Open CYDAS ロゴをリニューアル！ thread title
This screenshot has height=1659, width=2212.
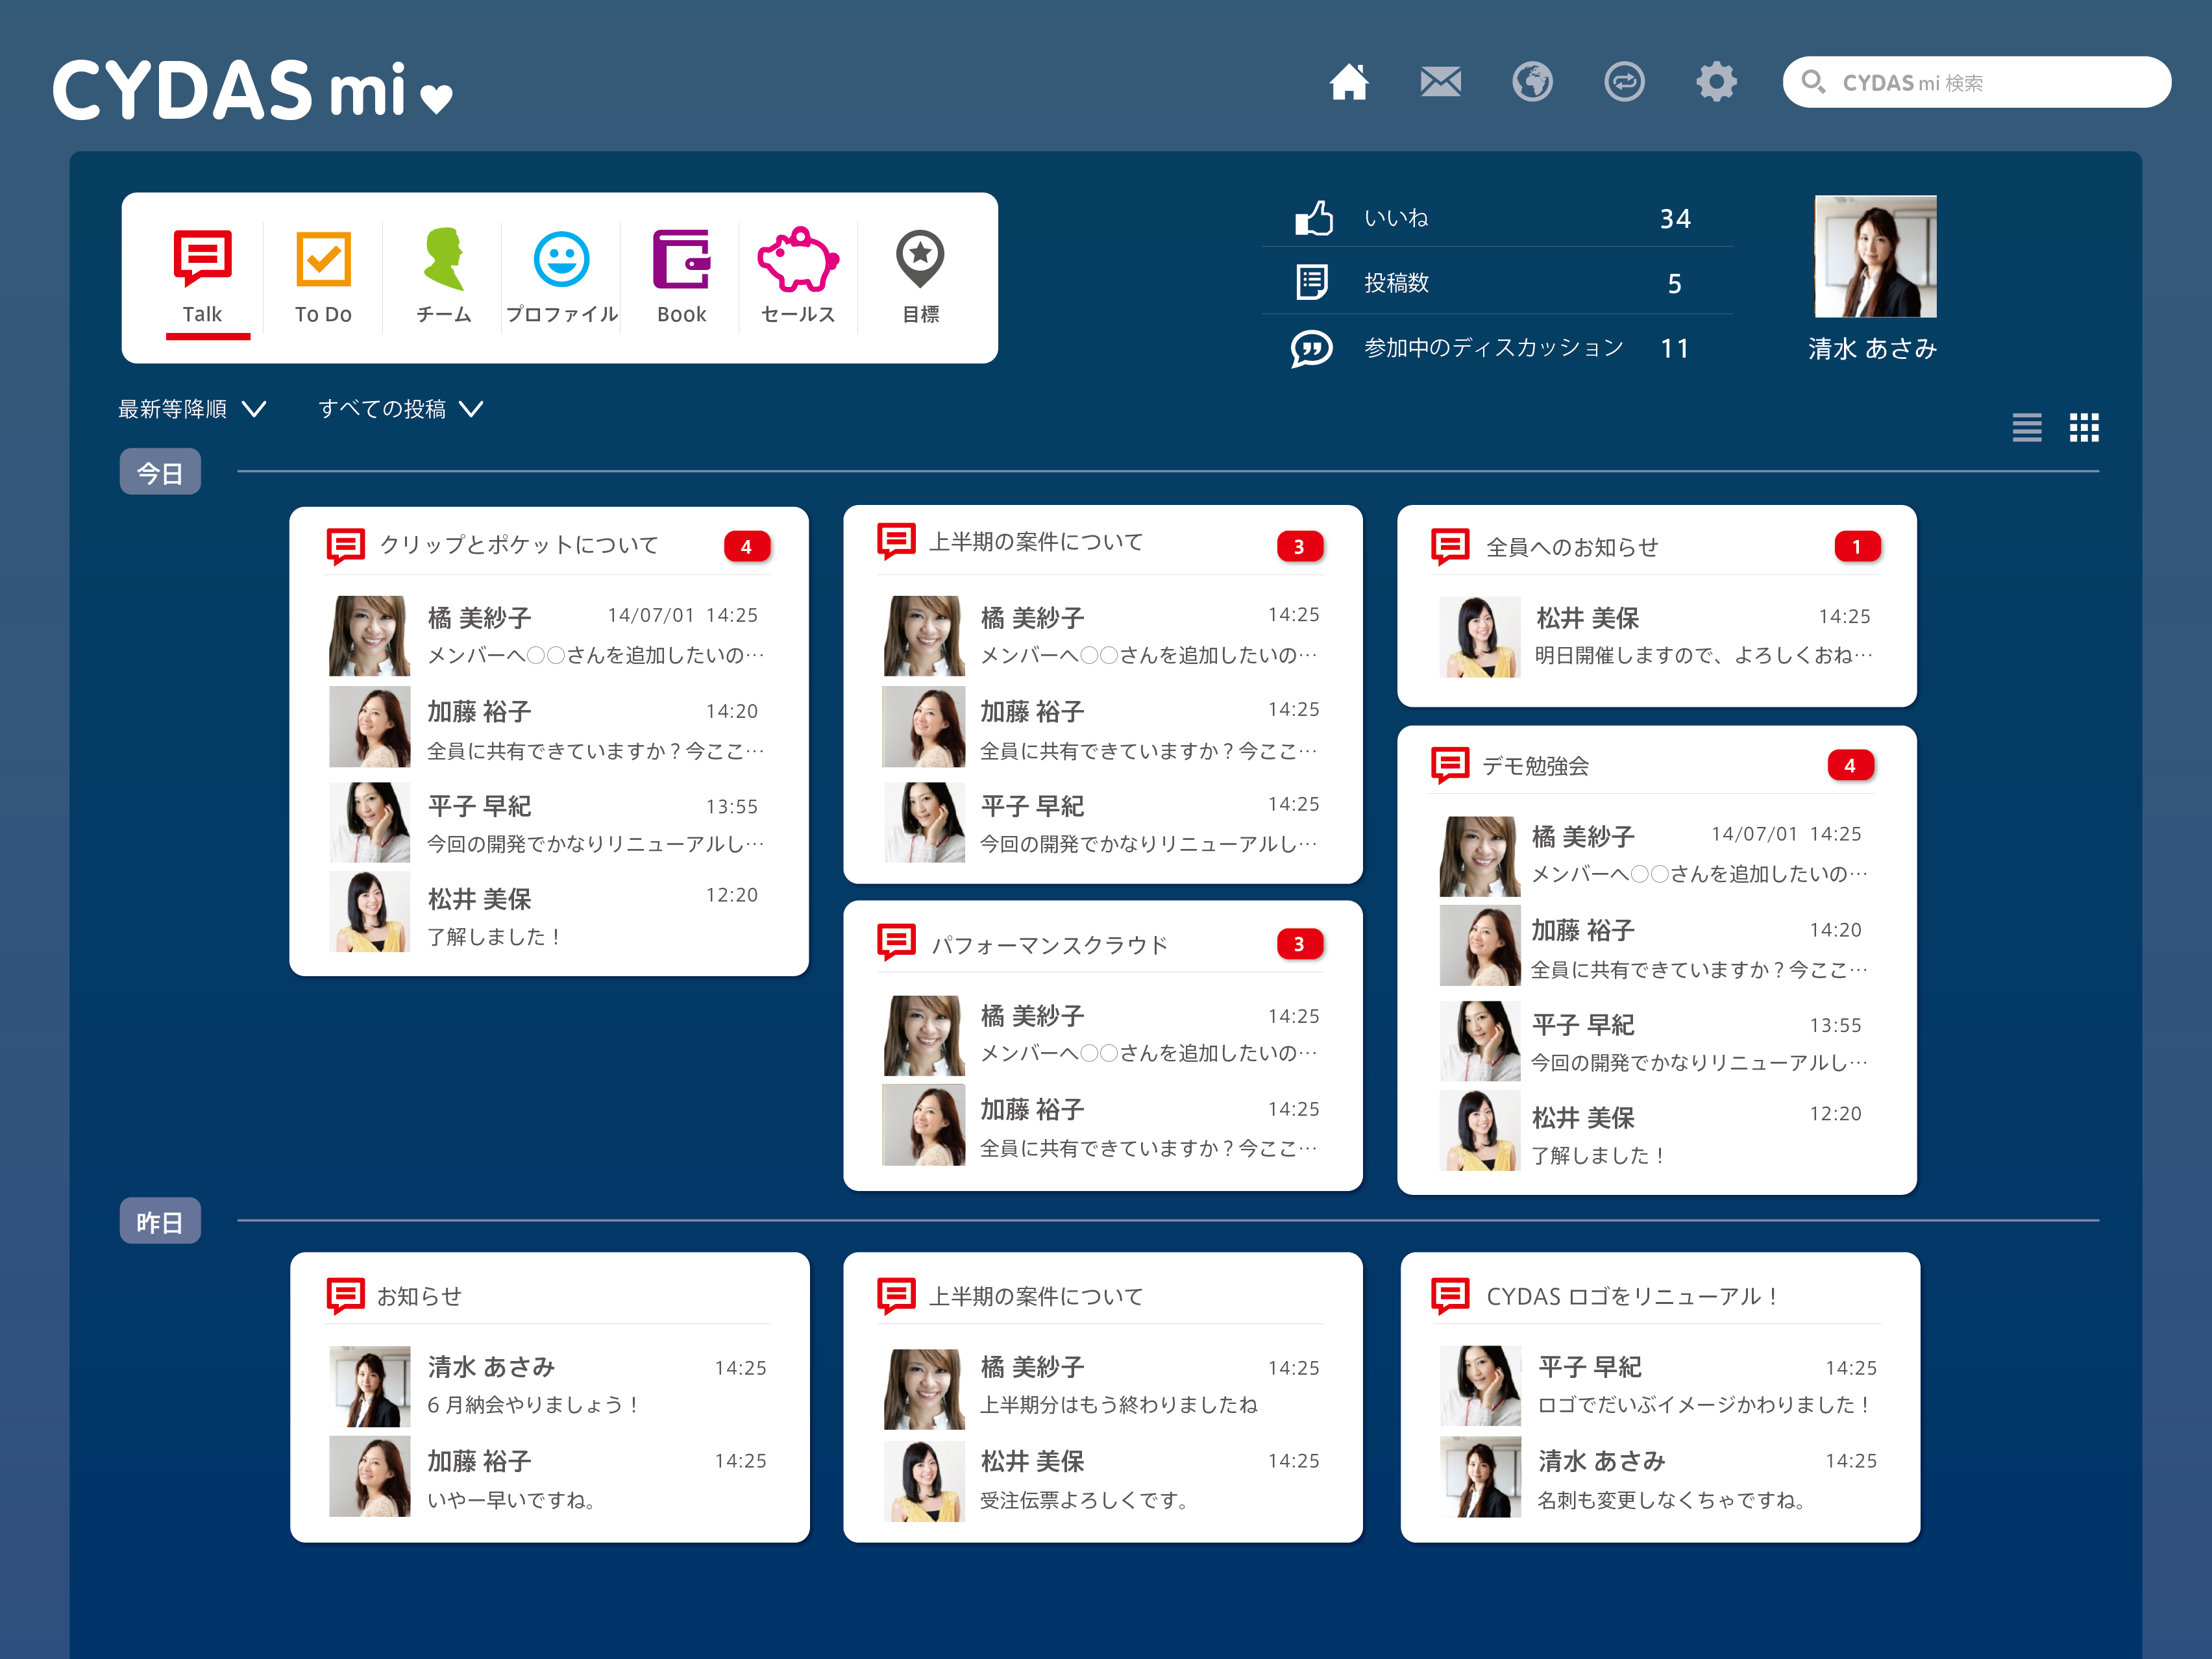click(1632, 1296)
